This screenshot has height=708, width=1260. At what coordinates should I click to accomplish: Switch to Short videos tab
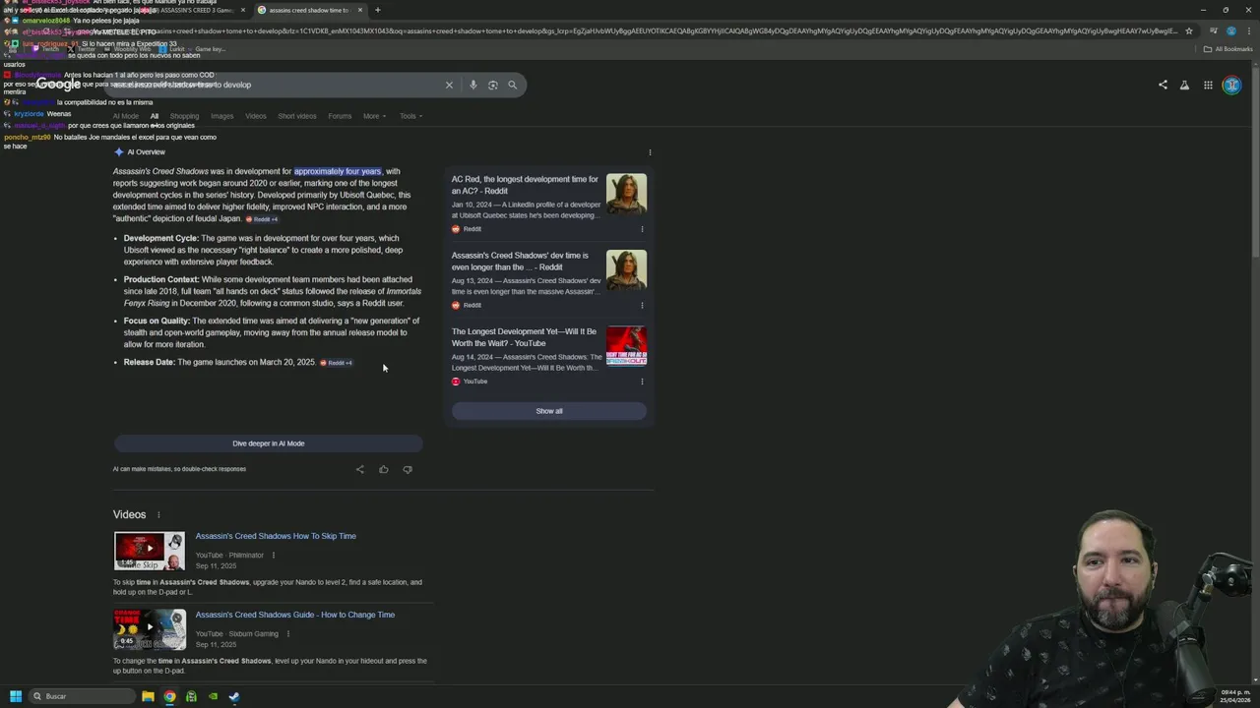point(297,116)
